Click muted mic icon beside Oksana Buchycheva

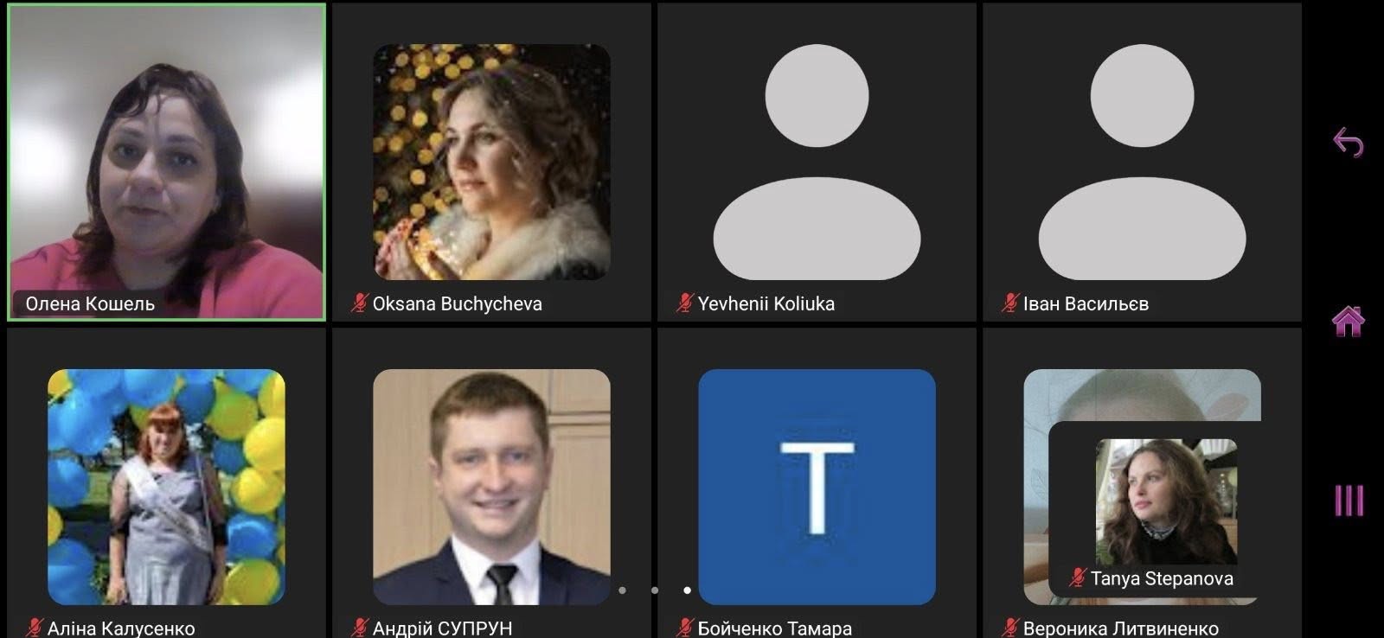tap(360, 303)
